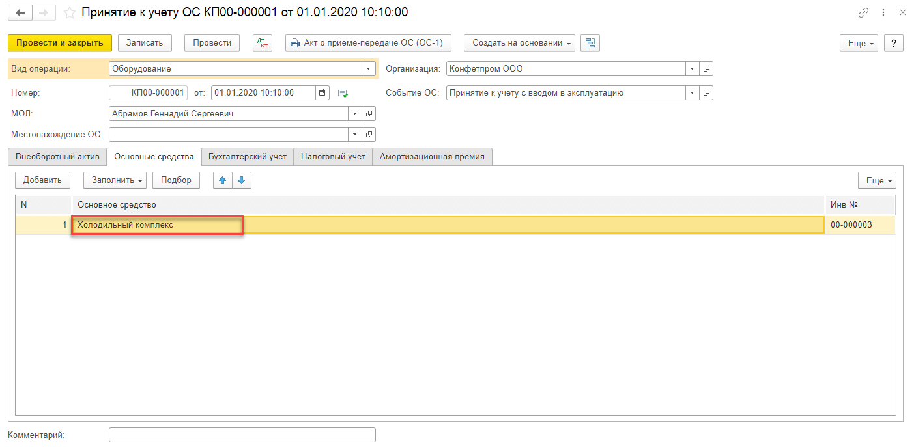
Task: Open МОЛ record with open-form icon
Action: [369, 114]
